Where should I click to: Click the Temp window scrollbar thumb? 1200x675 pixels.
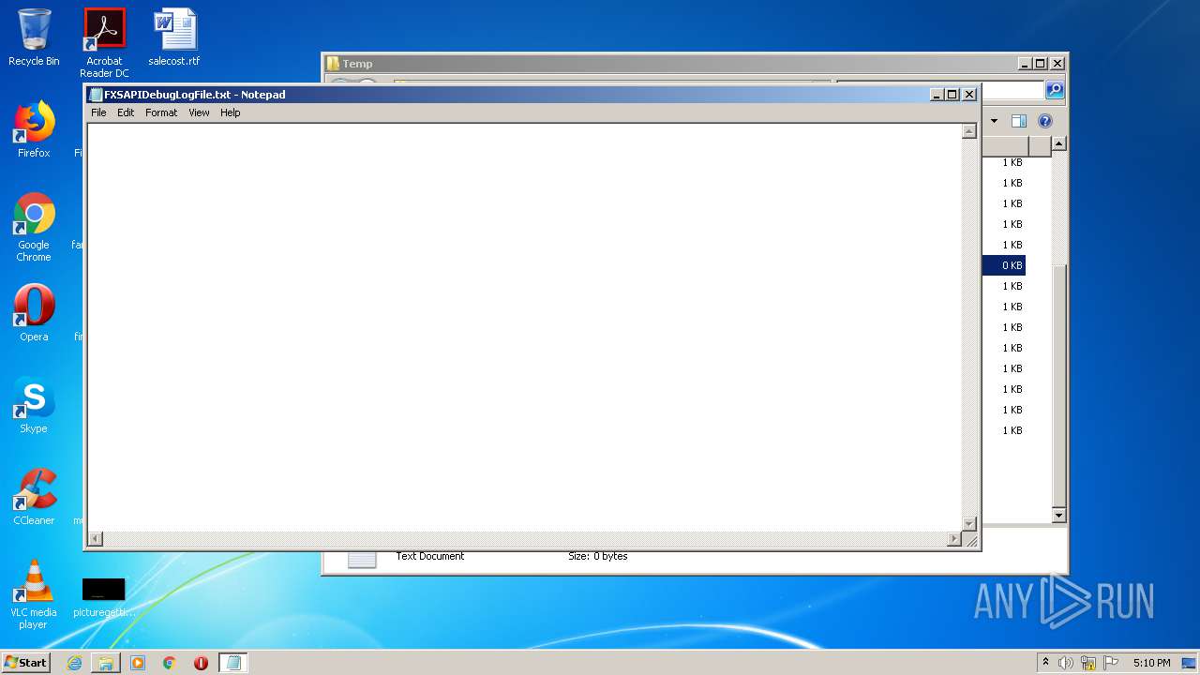click(x=1058, y=384)
